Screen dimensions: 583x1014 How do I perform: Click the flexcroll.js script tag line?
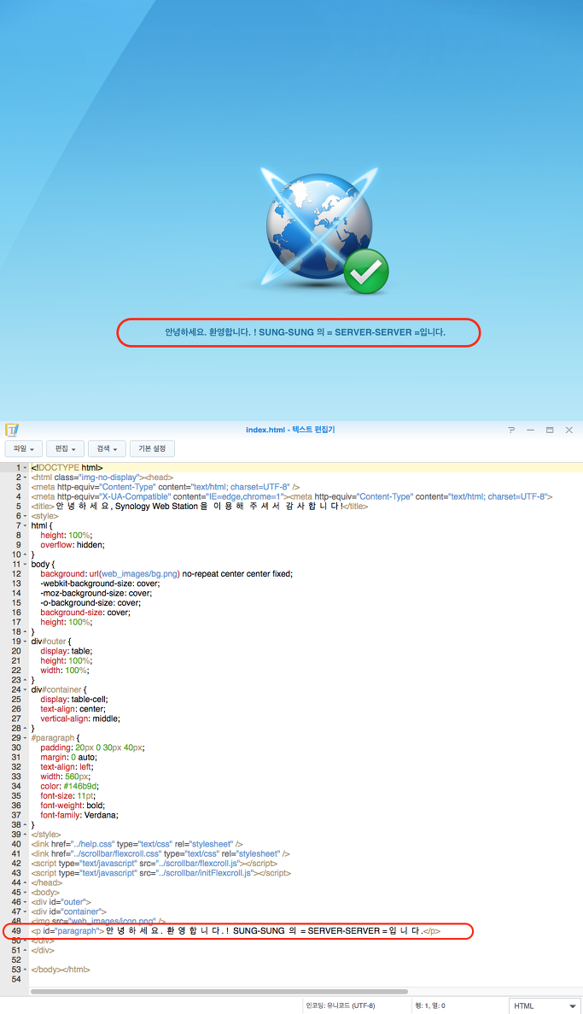coord(154,864)
